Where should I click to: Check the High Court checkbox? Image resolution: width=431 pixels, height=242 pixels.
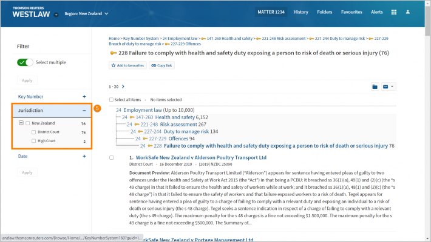tap(33, 141)
